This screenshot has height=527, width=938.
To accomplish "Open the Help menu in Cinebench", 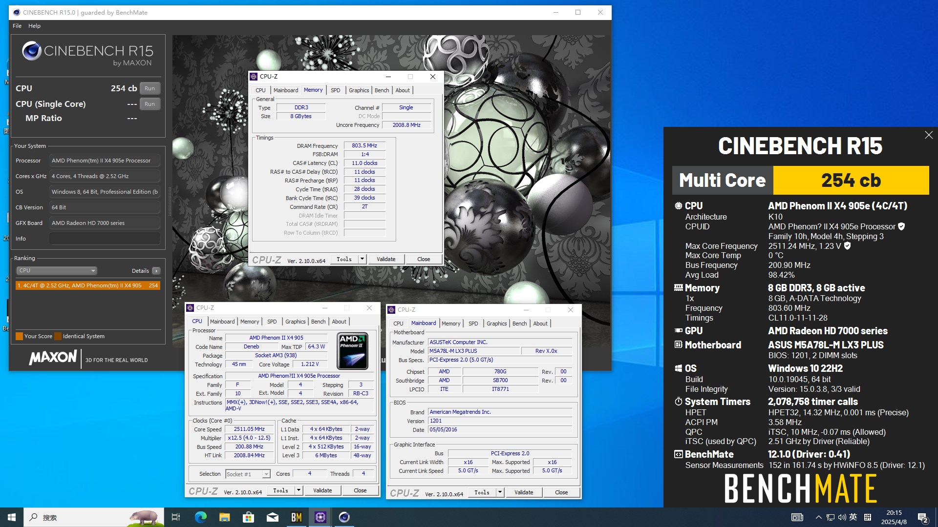I will [34, 26].
